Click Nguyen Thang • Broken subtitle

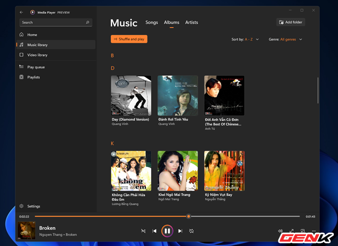[58, 234]
